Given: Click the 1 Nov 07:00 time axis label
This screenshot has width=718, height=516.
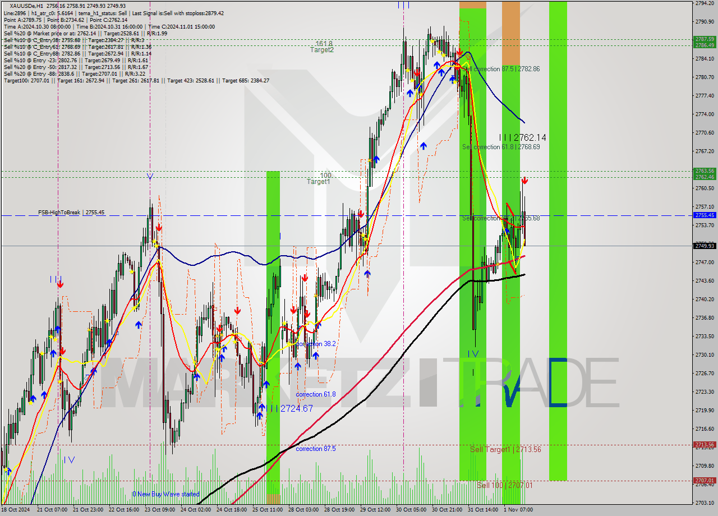Looking at the screenshot, I should pyautogui.click(x=518, y=509).
